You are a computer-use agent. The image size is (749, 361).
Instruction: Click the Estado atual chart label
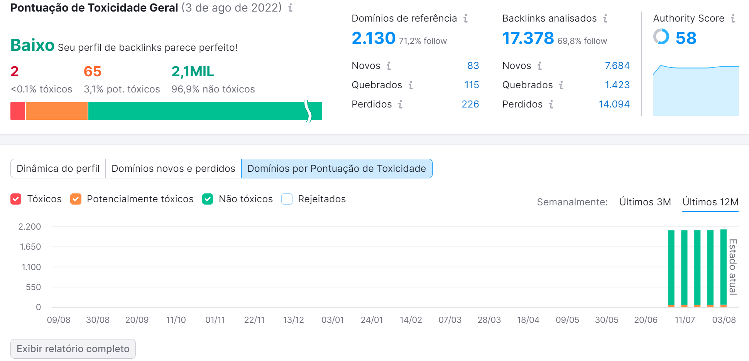[x=733, y=267]
